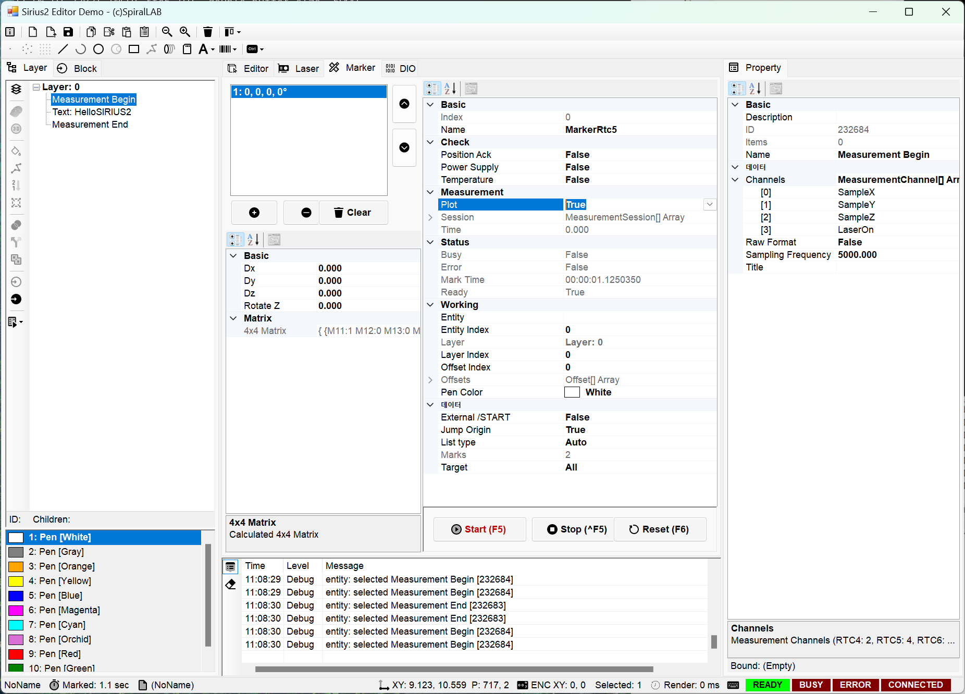This screenshot has width=965, height=694.
Task: Click the Dx value field
Action: [368, 268]
